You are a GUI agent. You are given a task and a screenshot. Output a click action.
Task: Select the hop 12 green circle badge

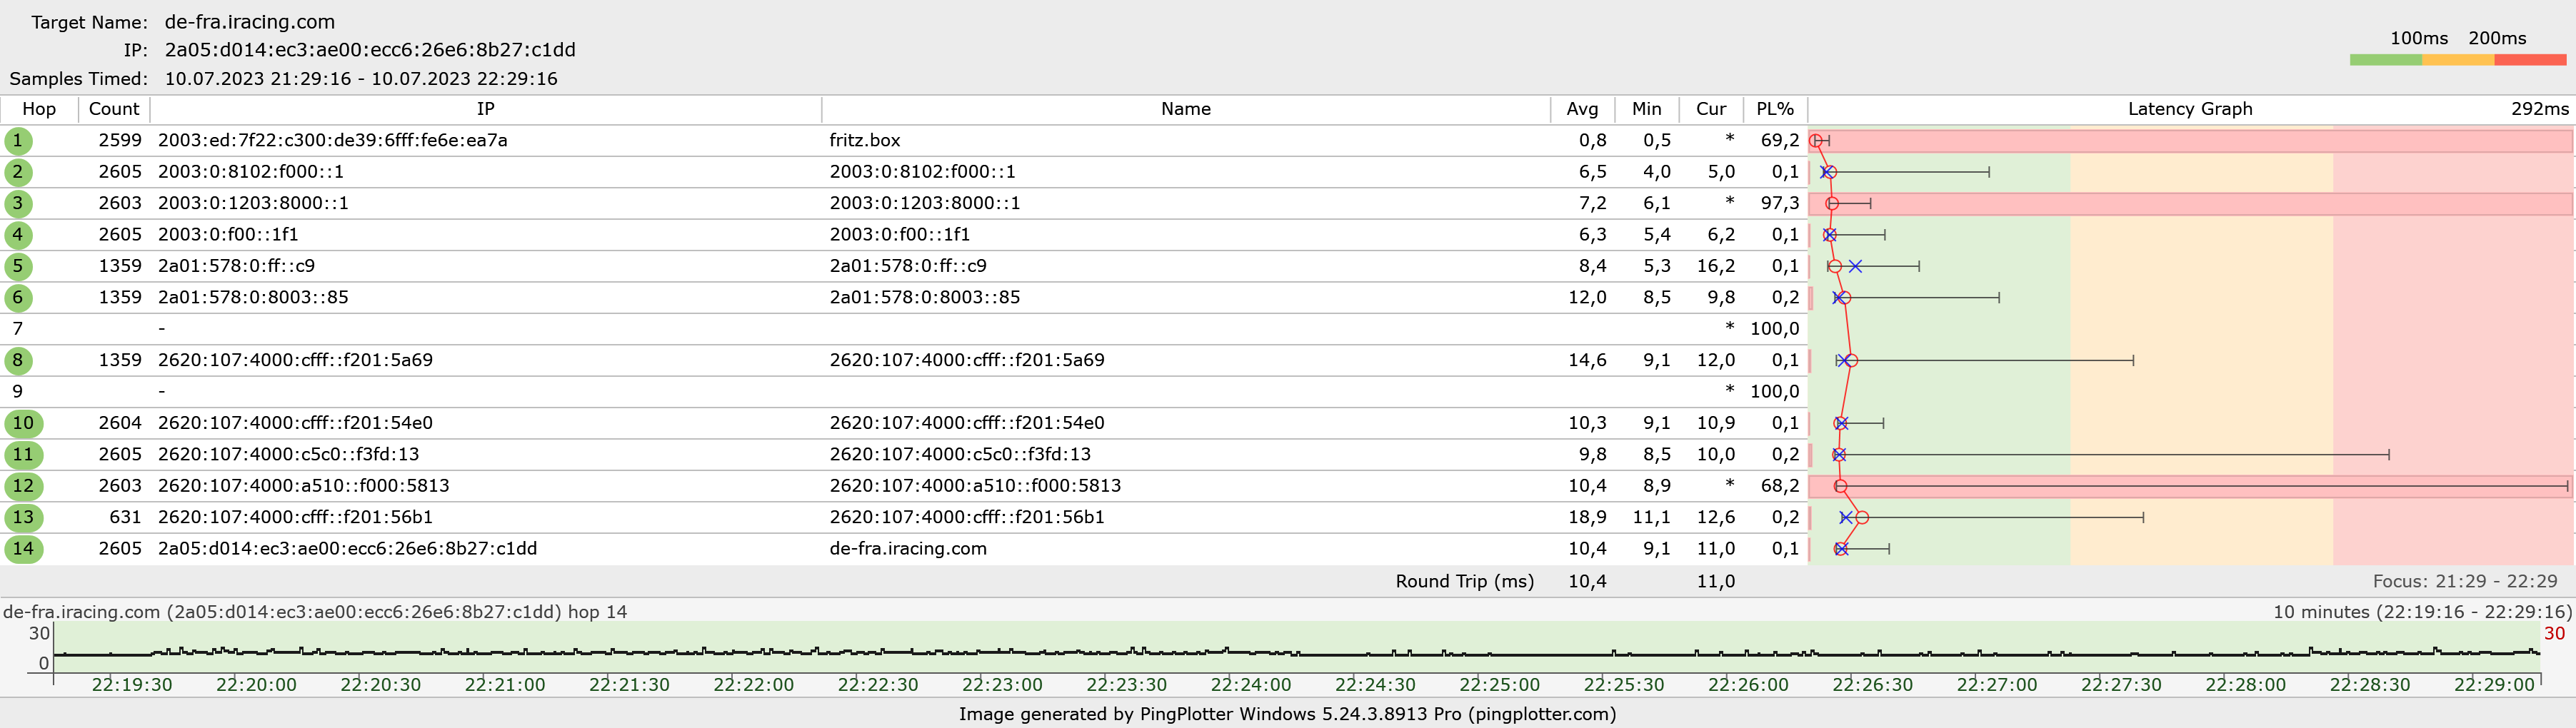tap(23, 486)
